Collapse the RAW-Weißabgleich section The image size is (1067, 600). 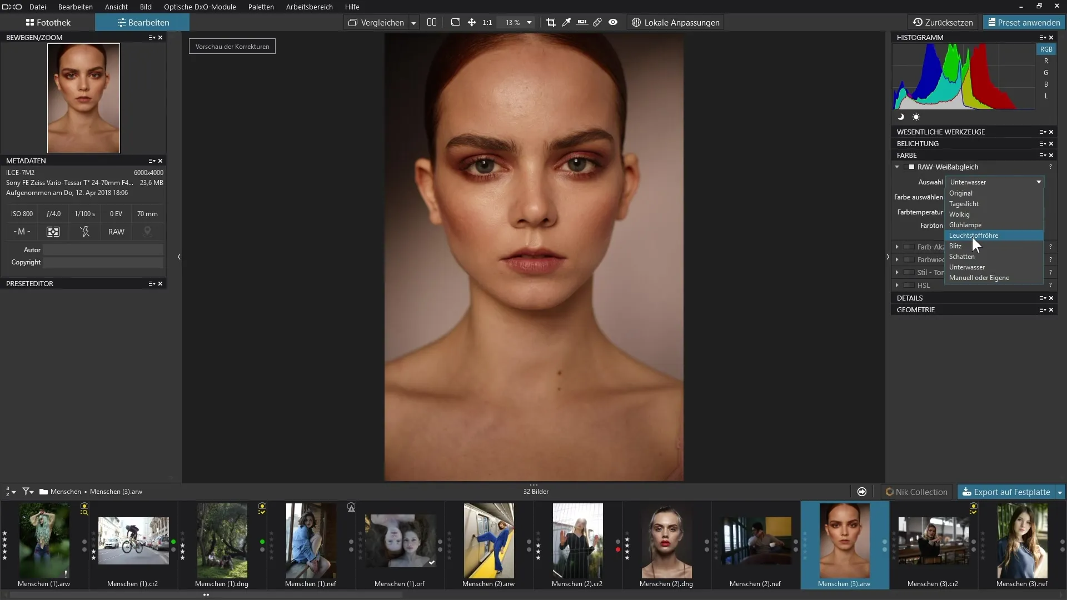[x=897, y=167]
